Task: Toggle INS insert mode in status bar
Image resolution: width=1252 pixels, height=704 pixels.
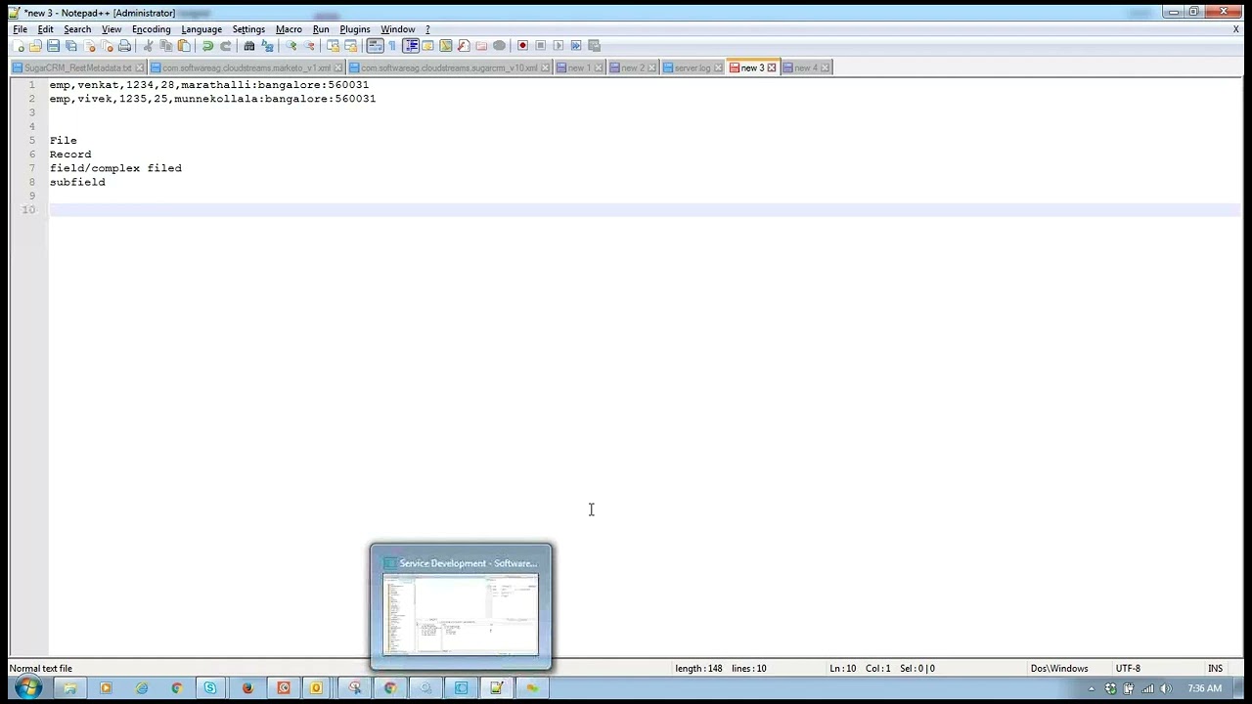Action: (x=1215, y=669)
